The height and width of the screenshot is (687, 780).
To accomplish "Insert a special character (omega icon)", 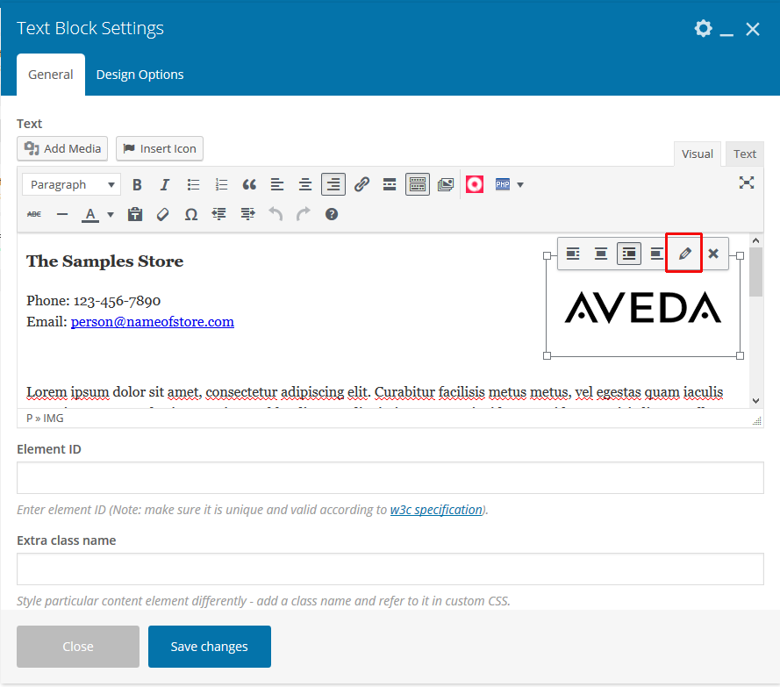I will (x=190, y=214).
